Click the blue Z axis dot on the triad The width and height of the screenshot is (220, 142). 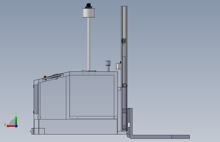pyautogui.click(x=16, y=126)
